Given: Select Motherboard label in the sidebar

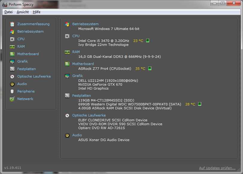Looking at the screenshot, I should pyautogui.click(x=28, y=54).
